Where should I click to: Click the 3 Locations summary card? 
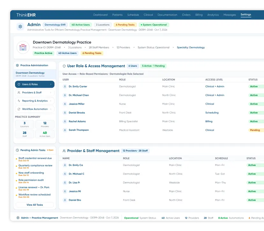(x=25, y=124)
